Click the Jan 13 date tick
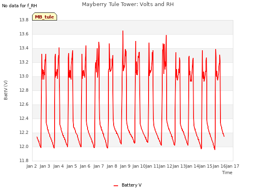Screen dimensions: 257x193 pos(179,166)
